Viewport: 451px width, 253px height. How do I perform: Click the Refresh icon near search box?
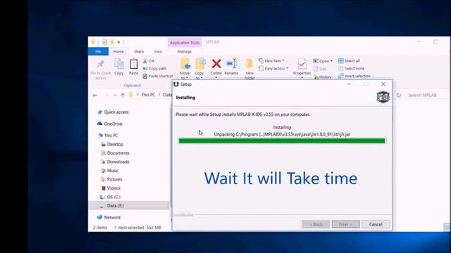coord(399,95)
